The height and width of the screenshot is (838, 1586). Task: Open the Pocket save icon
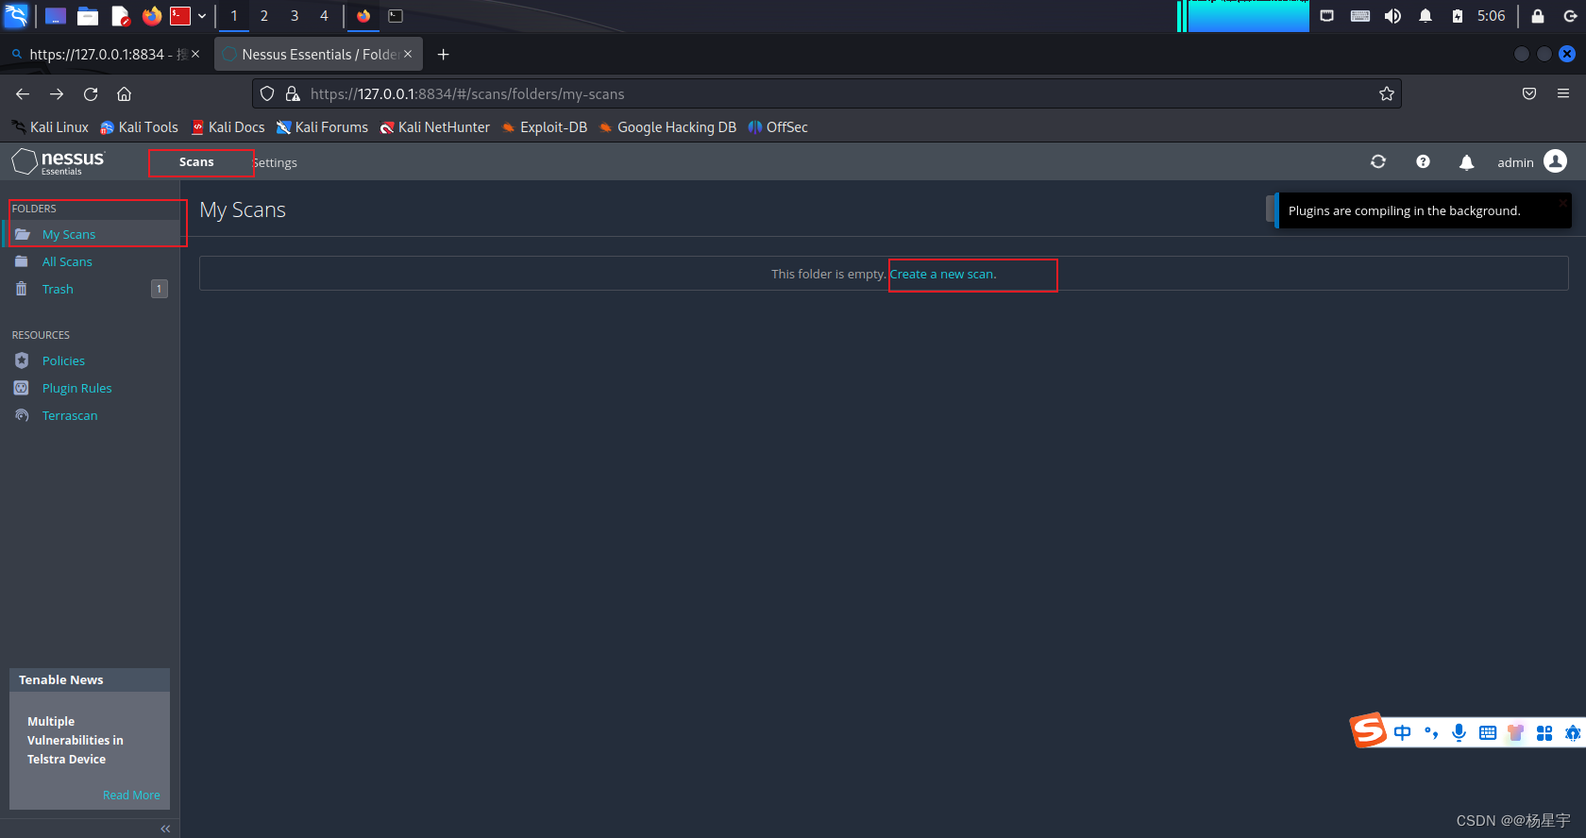coord(1529,93)
